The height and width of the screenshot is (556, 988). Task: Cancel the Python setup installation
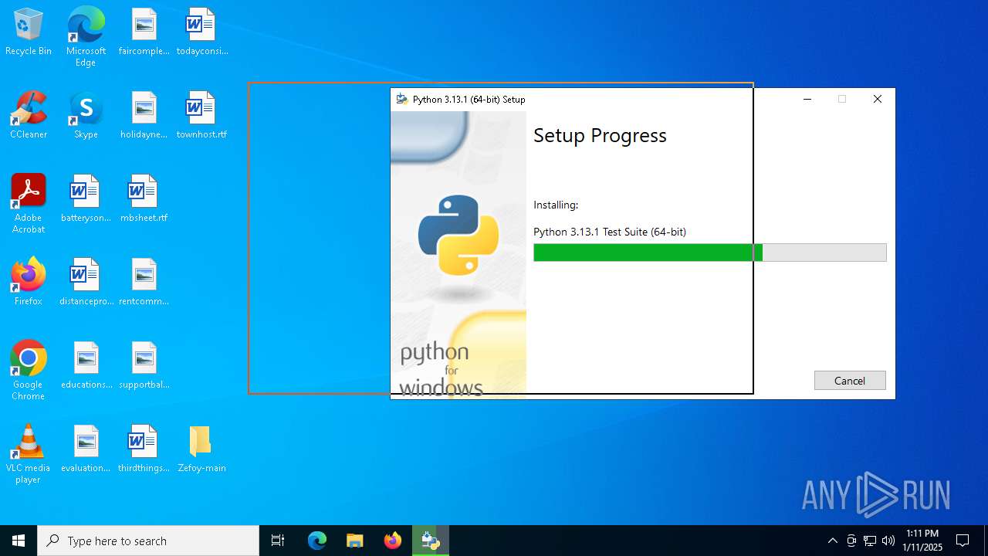point(850,381)
